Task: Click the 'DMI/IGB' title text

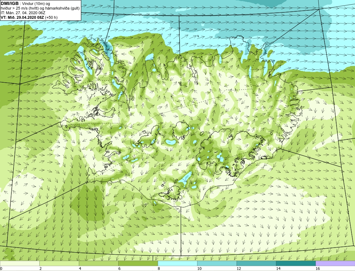Action: pos(10,4)
